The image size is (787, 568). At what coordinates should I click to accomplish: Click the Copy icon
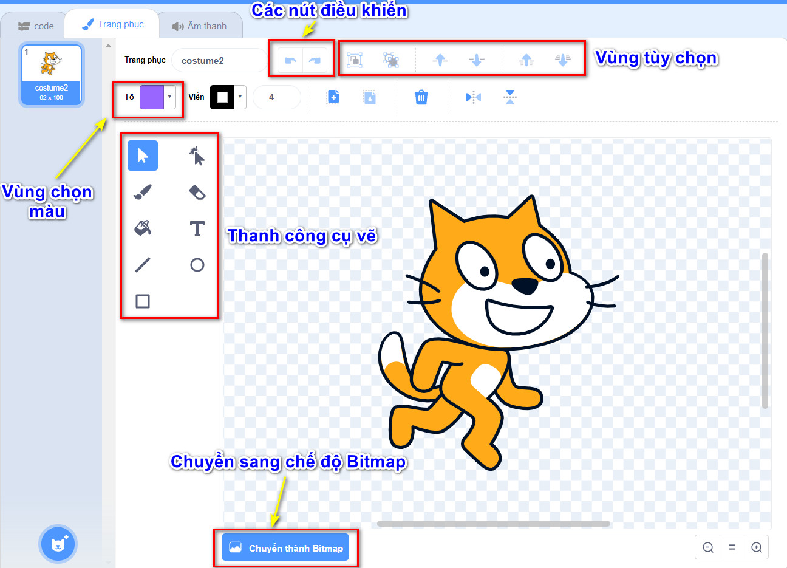(x=333, y=97)
